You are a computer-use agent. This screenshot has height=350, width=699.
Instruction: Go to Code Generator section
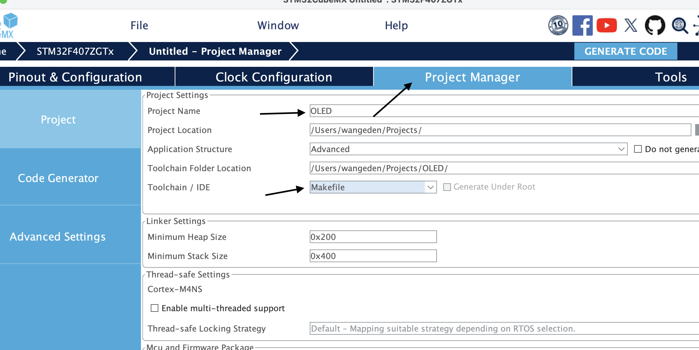58,178
